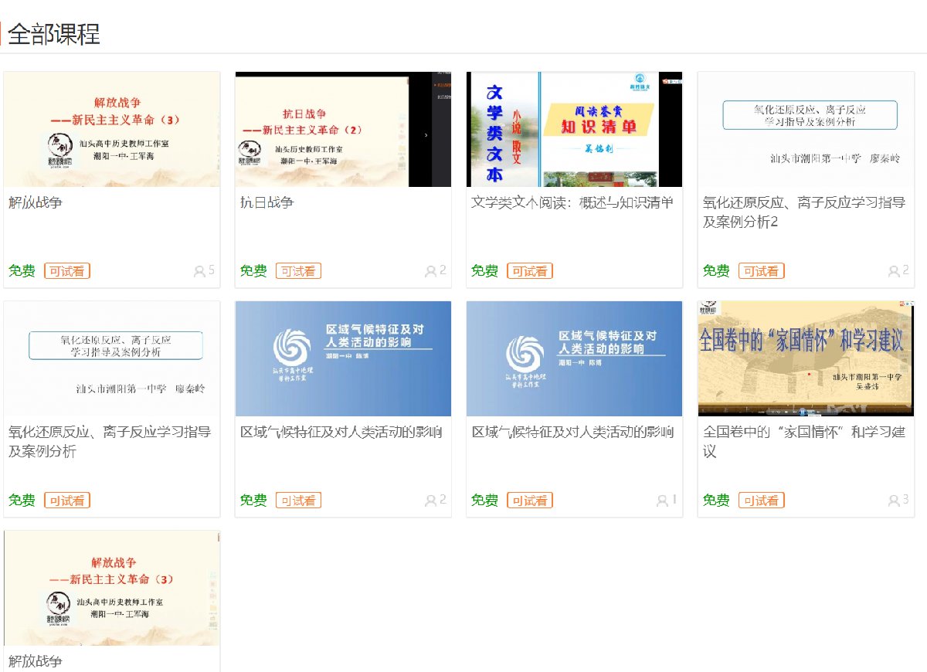Open the 氧化还原反应、离子反应学习指导及案例分析2 title
Screen dimensions: 927x672
click(803, 212)
